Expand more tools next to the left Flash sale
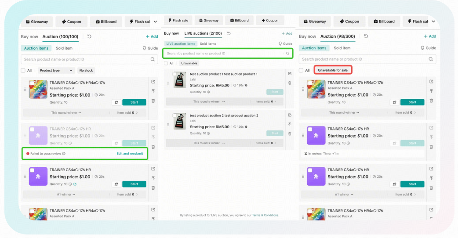 pos(156,22)
